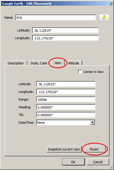Click the top Longitude field

click(65, 38)
